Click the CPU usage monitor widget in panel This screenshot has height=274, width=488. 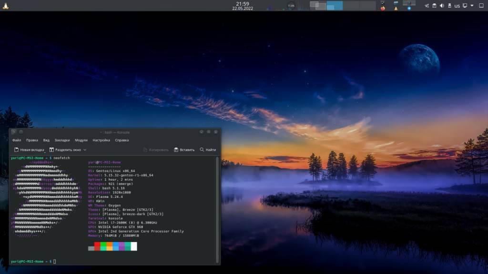point(291,6)
